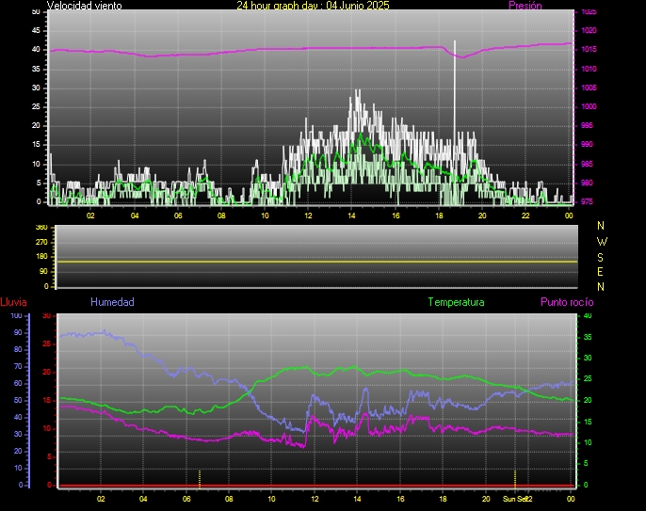The width and height of the screenshot is (646, 511).
Task: Click the 1010 pressure axis value
Action: click(589, 69)
